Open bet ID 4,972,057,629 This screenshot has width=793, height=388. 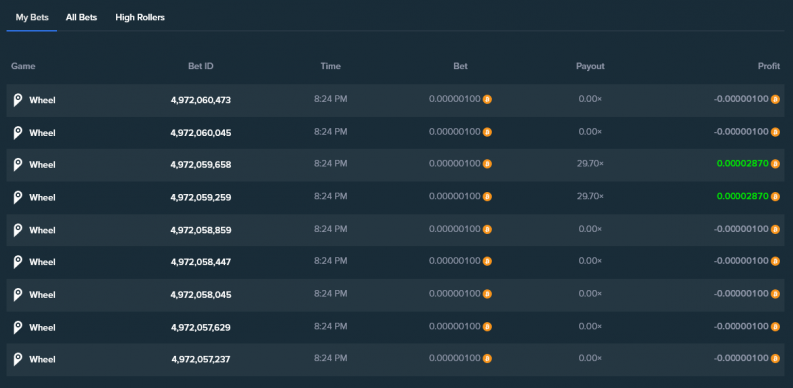[201, 327]
